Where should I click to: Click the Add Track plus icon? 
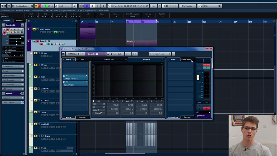click(x=73, y=21)
